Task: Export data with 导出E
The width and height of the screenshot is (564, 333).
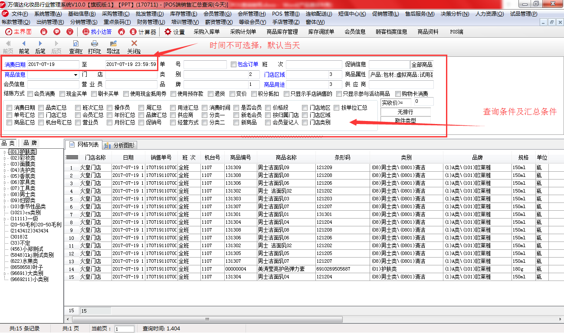Action: [x=113, y=47]
